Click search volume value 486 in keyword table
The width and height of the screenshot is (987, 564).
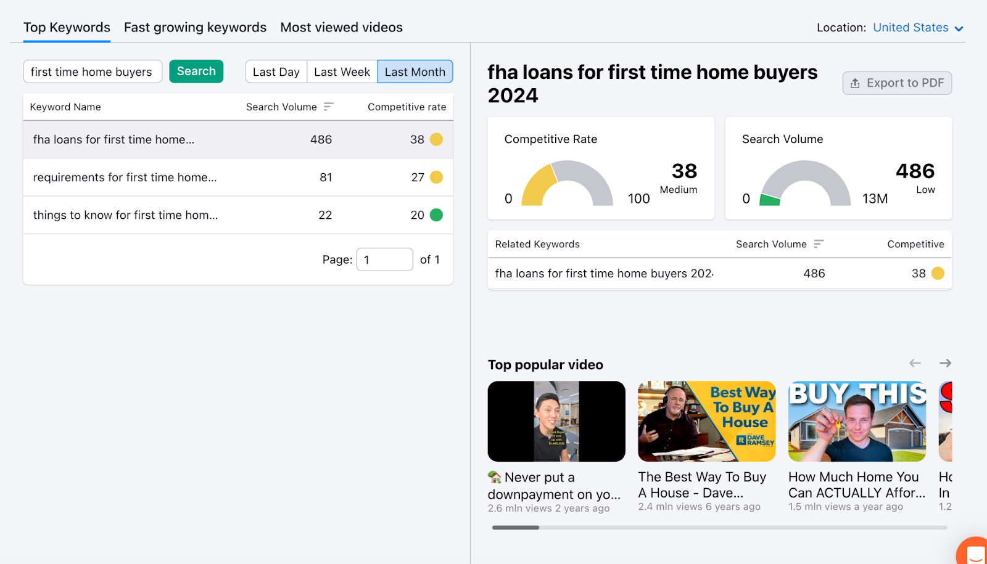point(321,140)
